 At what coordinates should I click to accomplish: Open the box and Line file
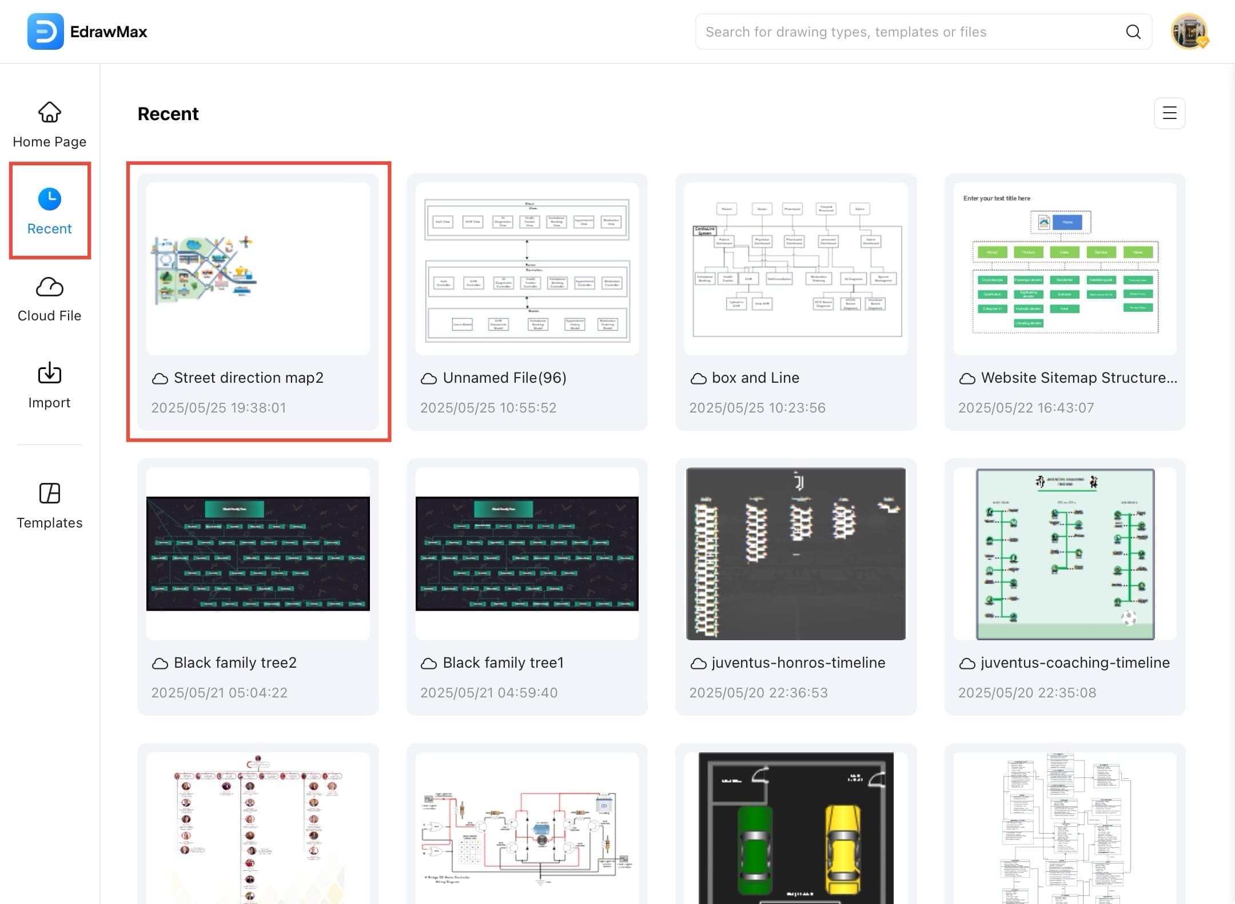click(795, 265)
